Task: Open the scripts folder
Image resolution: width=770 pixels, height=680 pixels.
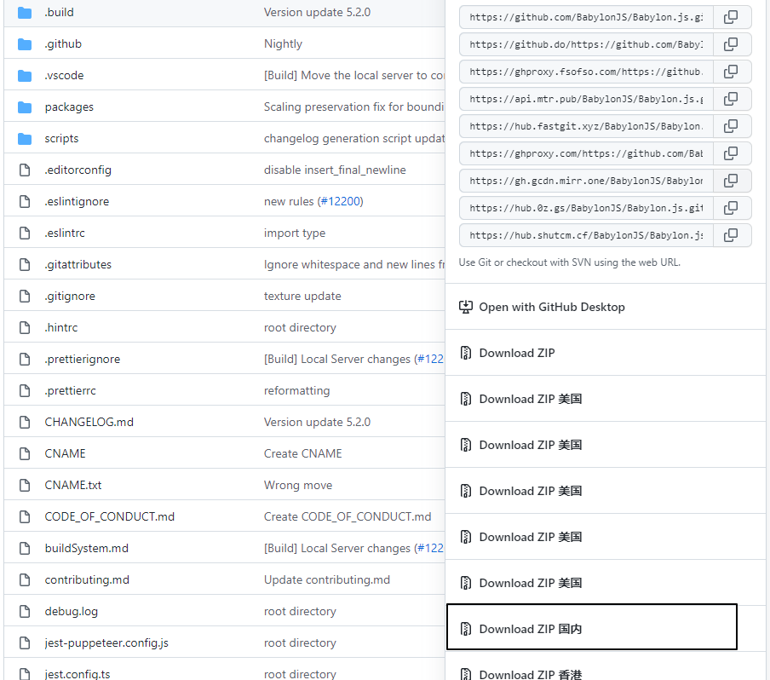Action: pyautogui.click(x=61, y=139)
